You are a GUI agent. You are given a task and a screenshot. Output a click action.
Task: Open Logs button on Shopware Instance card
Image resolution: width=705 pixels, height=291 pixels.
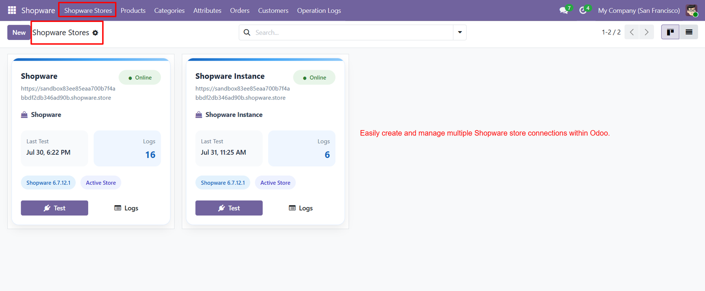tap(301, 208)
